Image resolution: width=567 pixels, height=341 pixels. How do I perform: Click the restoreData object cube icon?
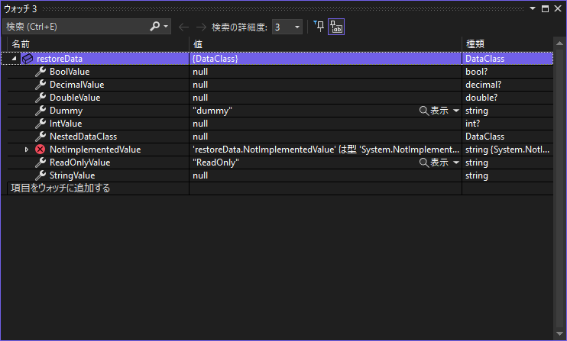(x=28, y=59)
